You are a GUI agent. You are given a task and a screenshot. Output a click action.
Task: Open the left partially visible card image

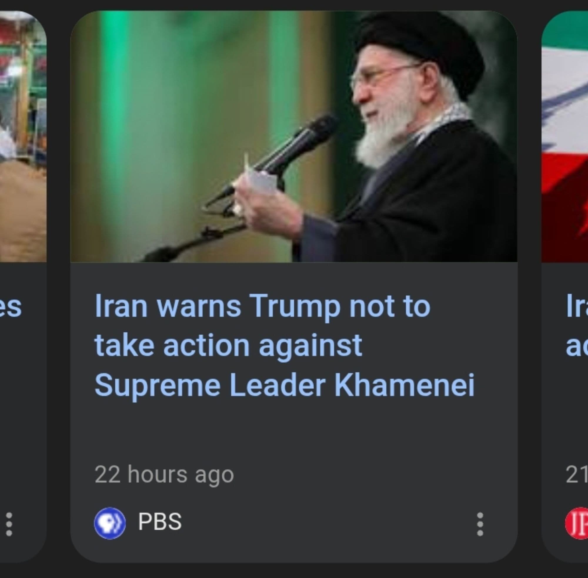click(23, 136)
